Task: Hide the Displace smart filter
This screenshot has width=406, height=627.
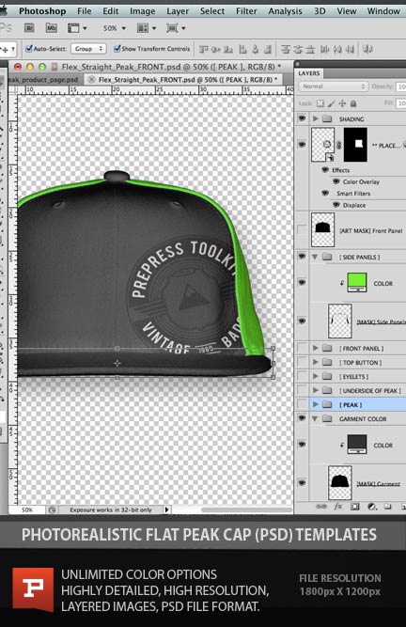Action: tap(336, 205)
